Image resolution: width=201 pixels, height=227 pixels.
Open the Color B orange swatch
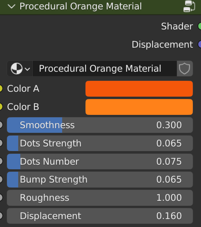(x=139, y=107)
